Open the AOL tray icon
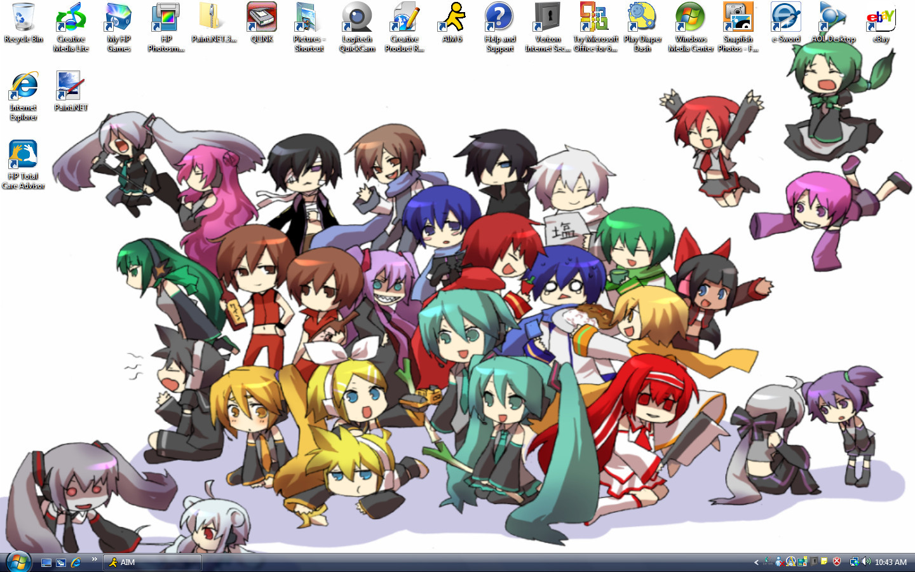The width and height of the screenshot is (915, 572). click(x=790, y=562)
